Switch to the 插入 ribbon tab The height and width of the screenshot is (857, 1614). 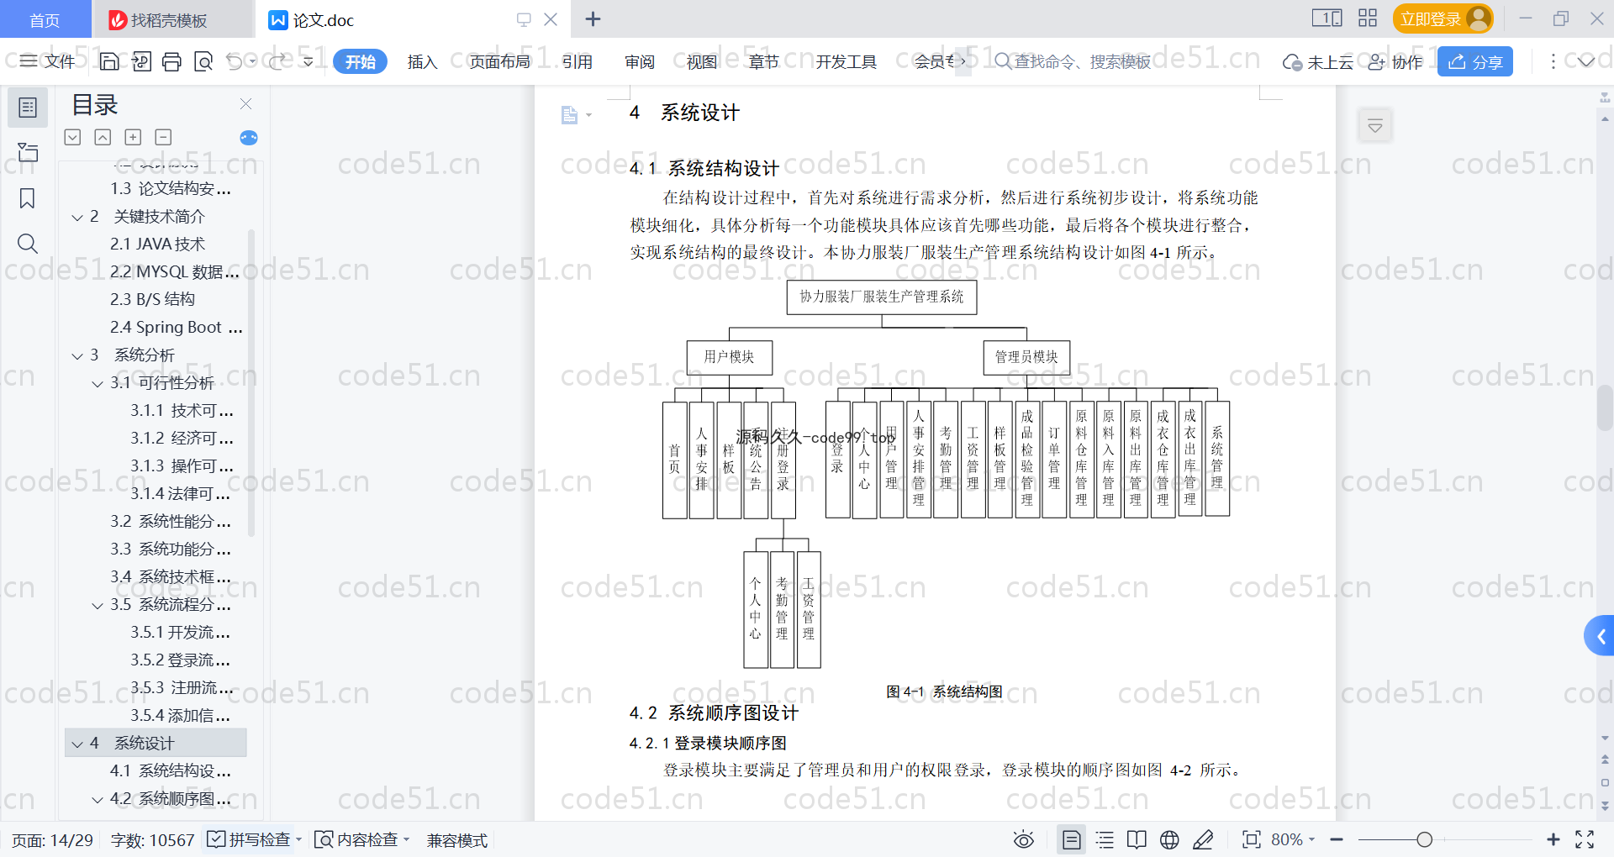(x=422, y=61)
